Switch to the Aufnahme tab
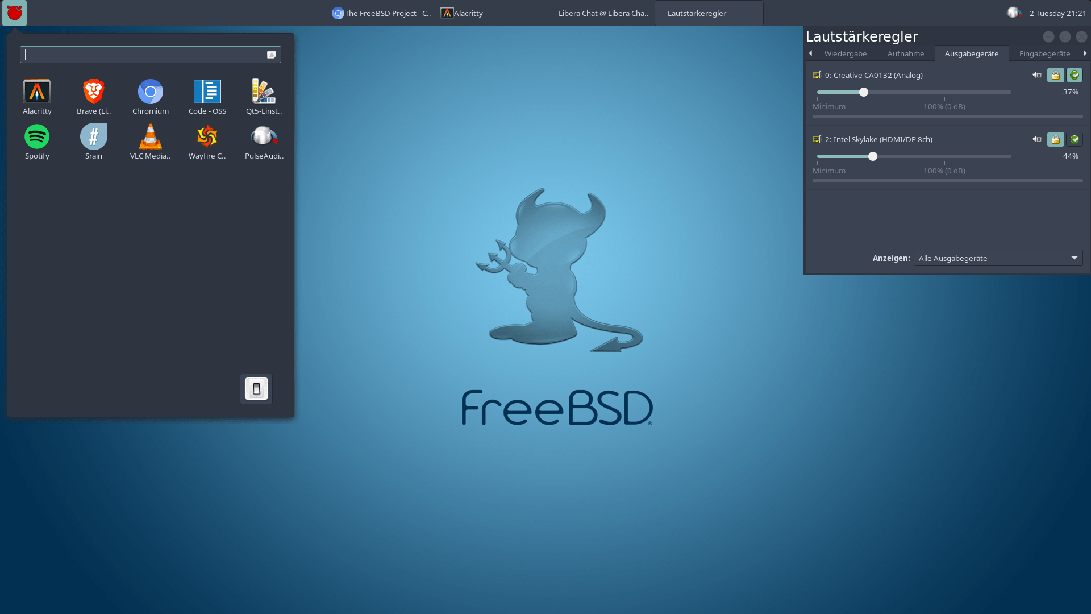 (x=905, y=53)
